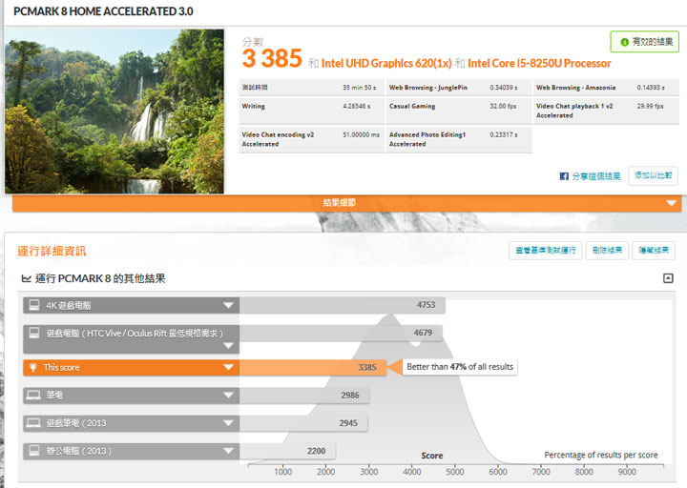The height and width of the screenshot is (488, 687).
Task: Click the 添加以比較 button
Action: pos(654,175)
